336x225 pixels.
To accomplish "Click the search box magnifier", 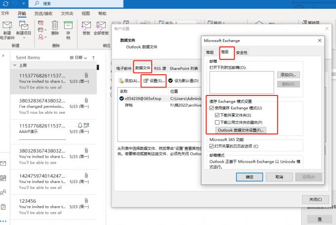I will click(37, 3).
